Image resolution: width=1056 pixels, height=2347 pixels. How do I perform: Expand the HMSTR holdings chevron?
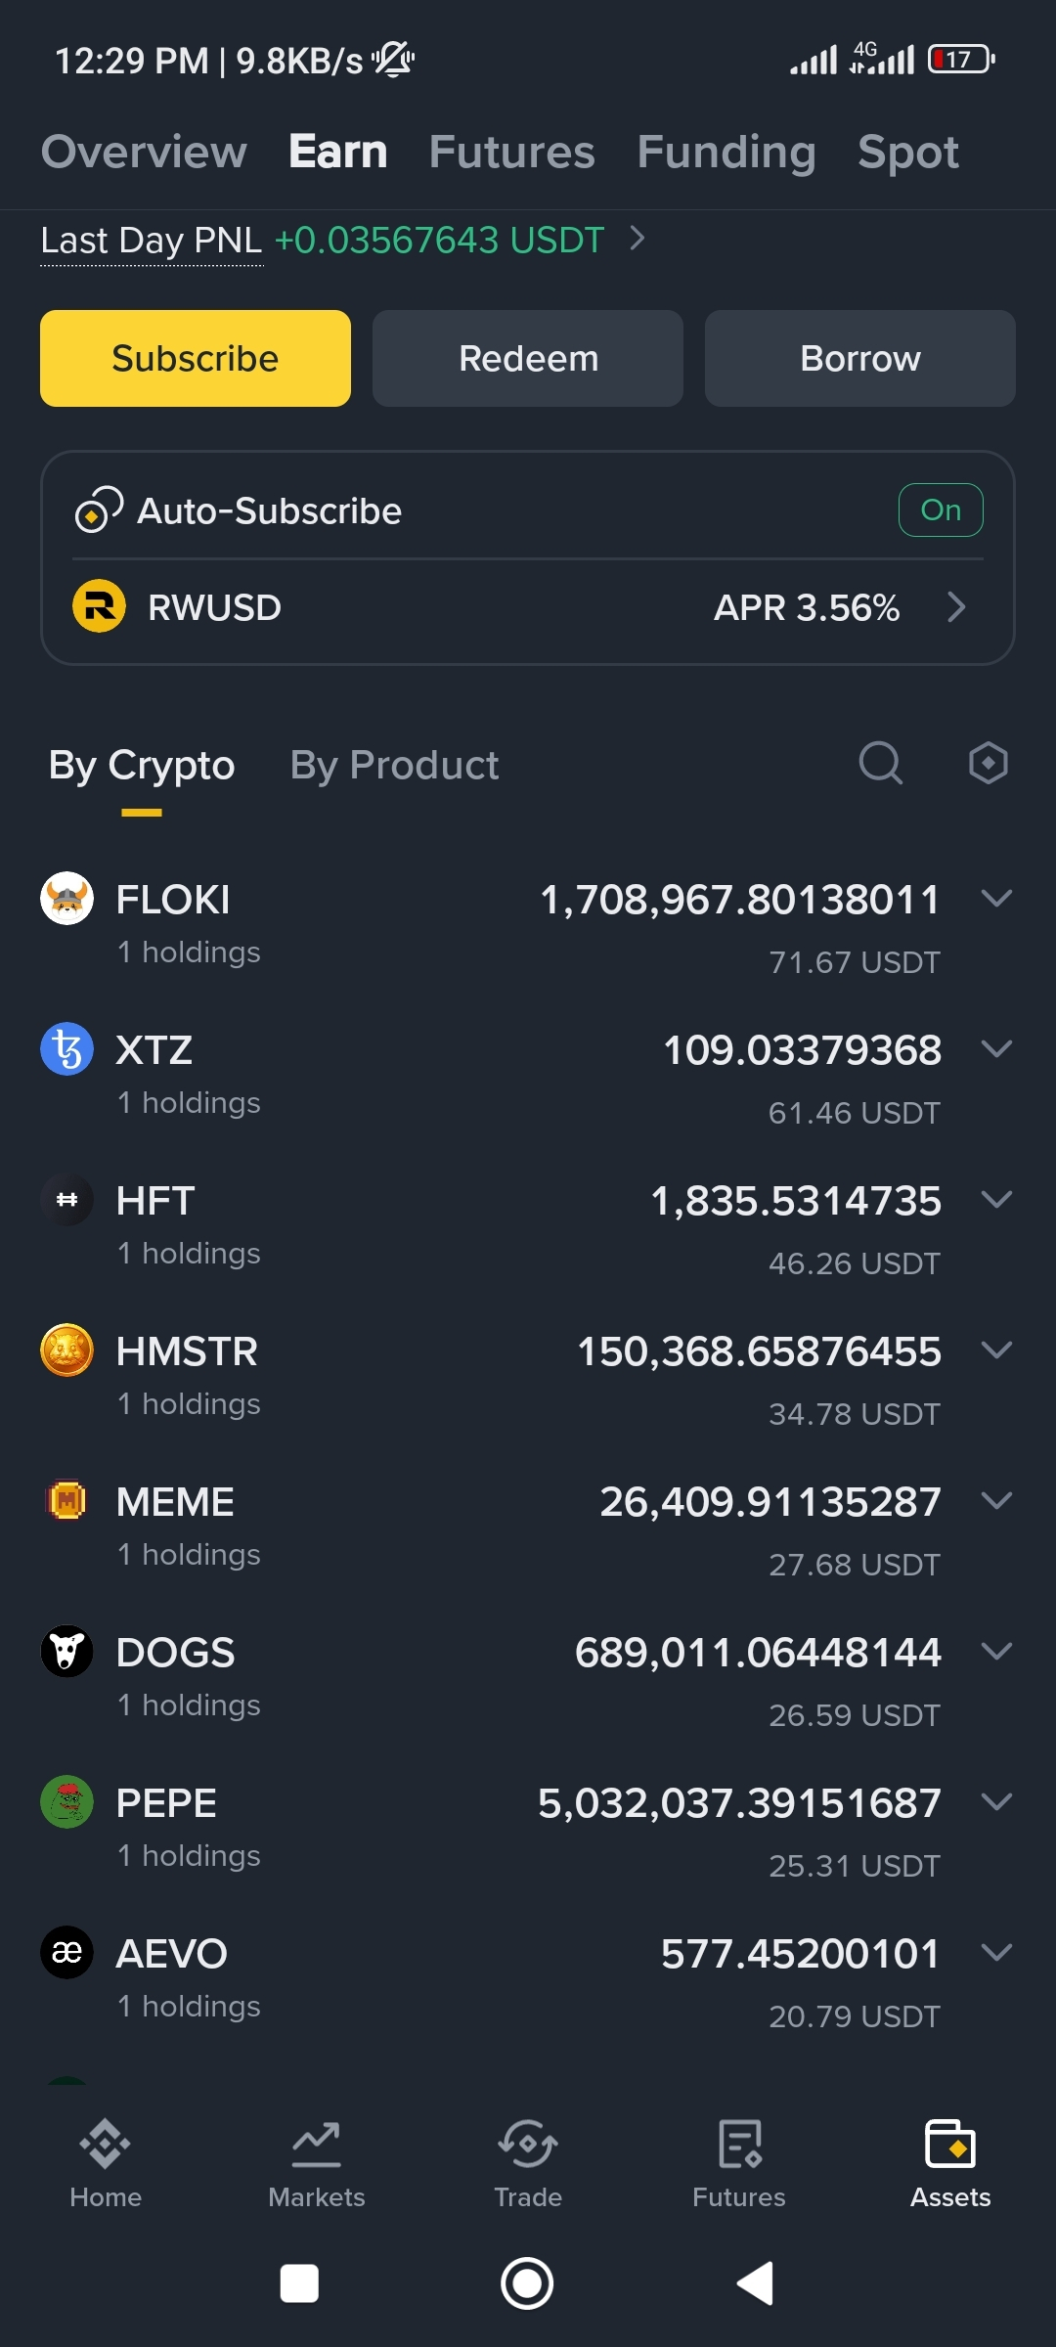coord(996,1350)
